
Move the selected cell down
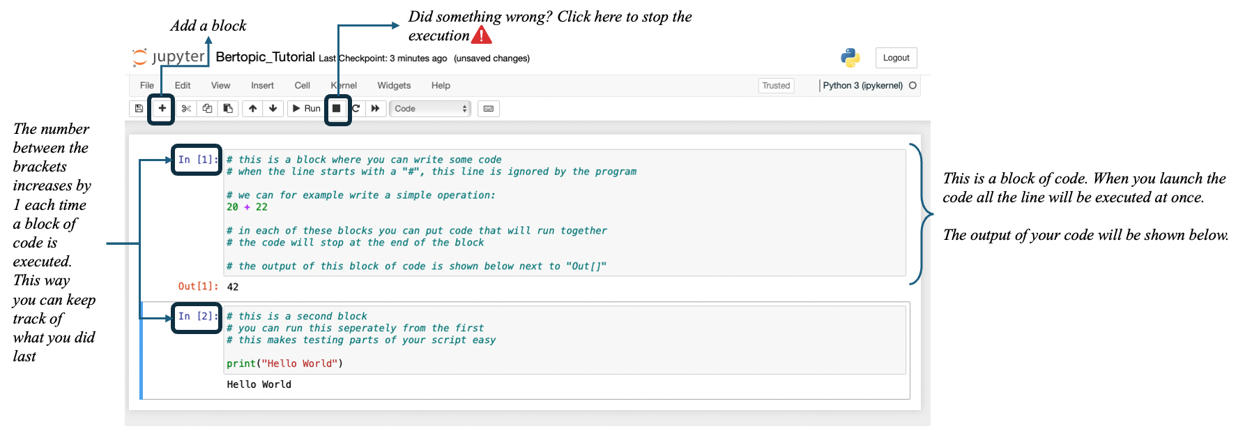pyautogui.click(x=273, y=109)
